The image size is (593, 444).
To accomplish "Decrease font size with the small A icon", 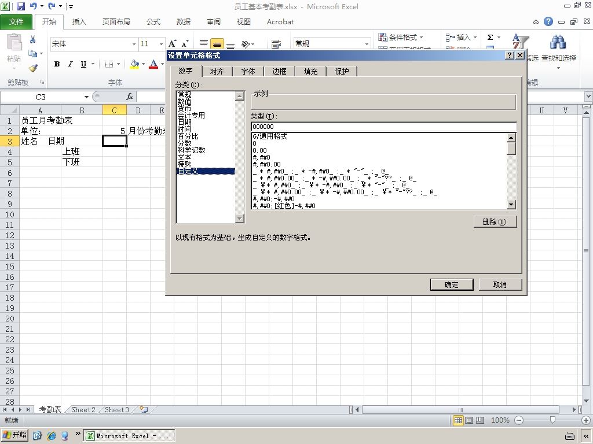I will pos(185,44).
